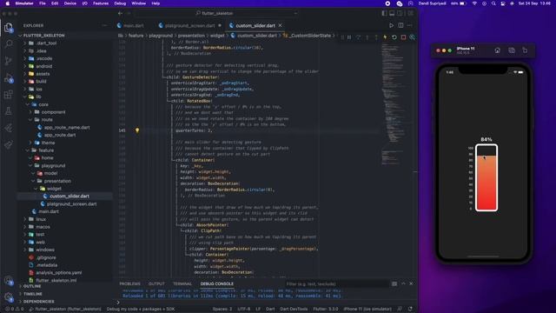The image size is (556, 313).
Task: Open Explorer Views and More Actions
Action: [x=104, y=25]
